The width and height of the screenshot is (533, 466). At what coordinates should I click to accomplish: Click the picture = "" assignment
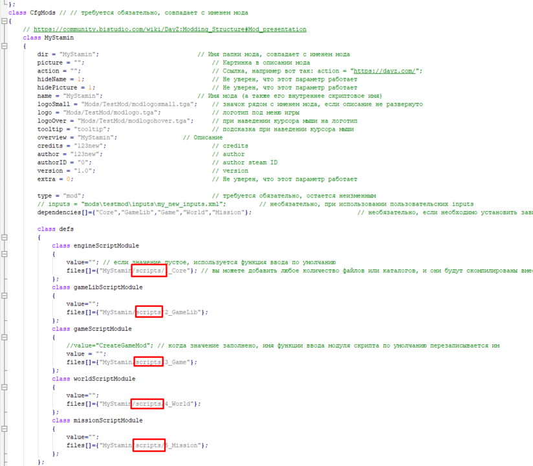point(61,63)
